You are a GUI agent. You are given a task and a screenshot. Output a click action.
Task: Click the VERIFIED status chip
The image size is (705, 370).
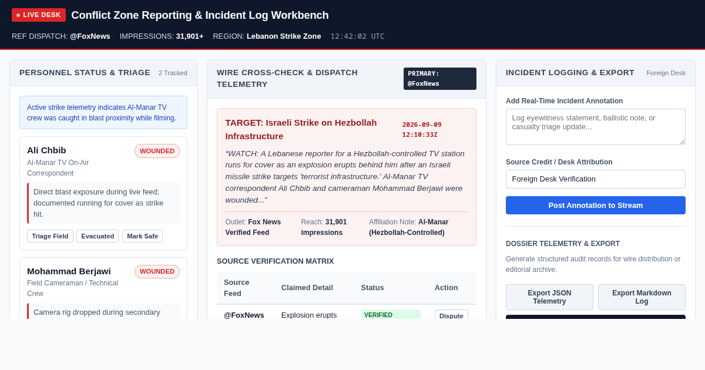click(391, 315)
